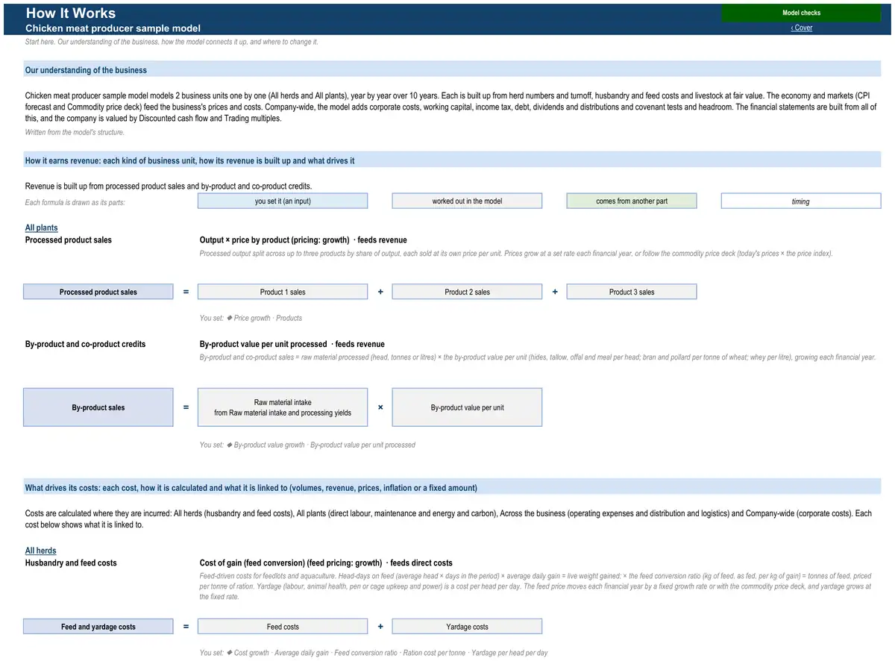Select the 'By-product value per unit' box
Screen dimensions: 895x661
[x=467, y=407]
